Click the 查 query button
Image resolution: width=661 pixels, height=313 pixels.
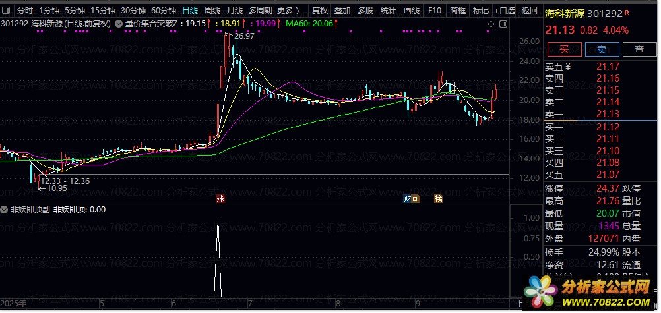(x=639, y=49)
